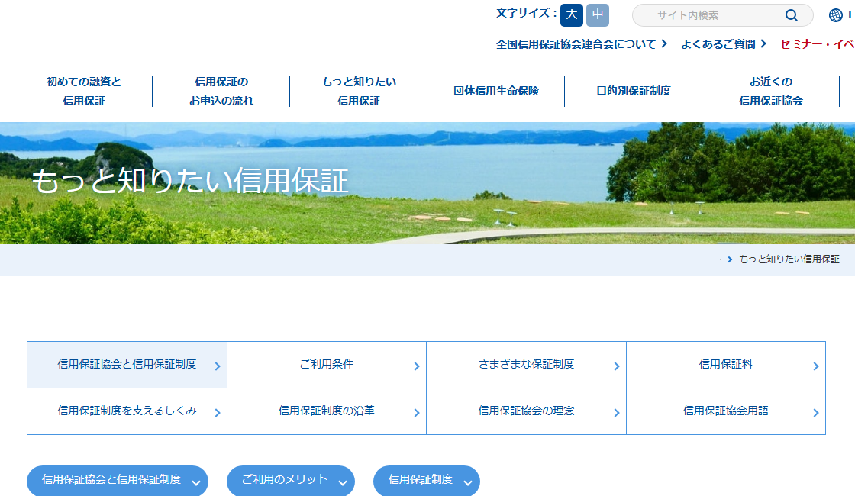Jump to 信用保証協会と信用保証制度 blue pill

(118, 481)
